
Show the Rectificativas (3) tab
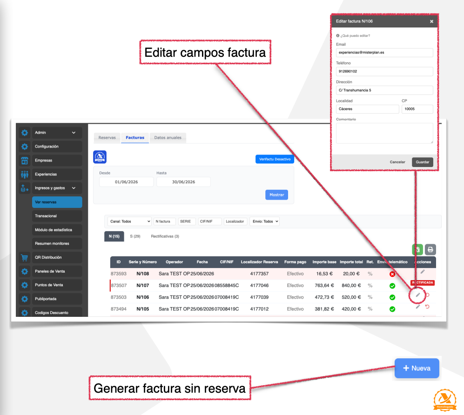point(165,236)
